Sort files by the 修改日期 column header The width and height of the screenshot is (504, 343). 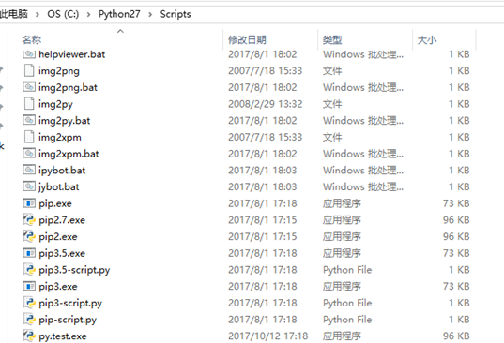tap(247, 39)
